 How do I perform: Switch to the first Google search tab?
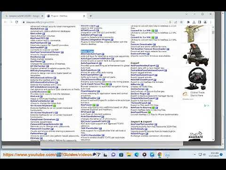(24, 16)
